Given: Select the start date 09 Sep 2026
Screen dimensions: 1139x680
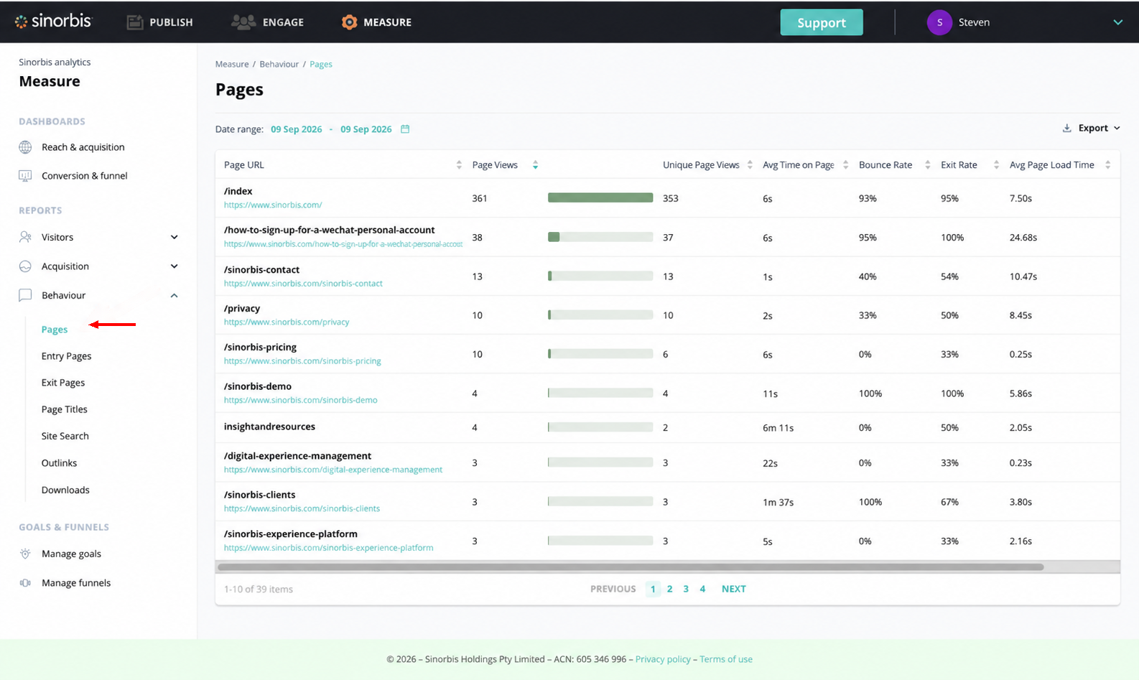Looking at the screenshot, I should pyautogui.click(x=297, y=129).
